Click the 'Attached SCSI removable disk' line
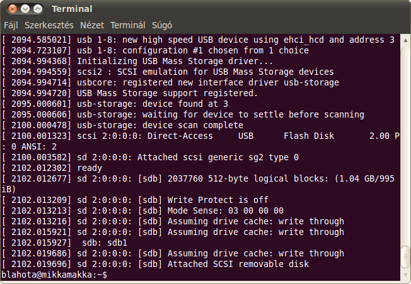 (x=238, y=264)
